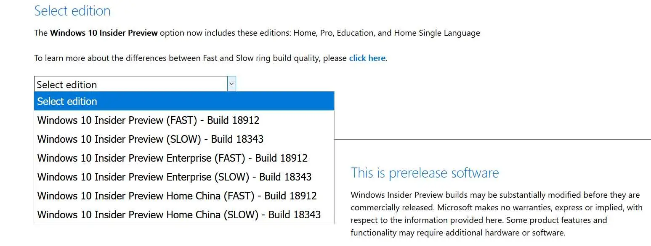Screen dimensions: 651x246
Task: Click the 'Select edition' page heading
Action: tap(72, 11)
